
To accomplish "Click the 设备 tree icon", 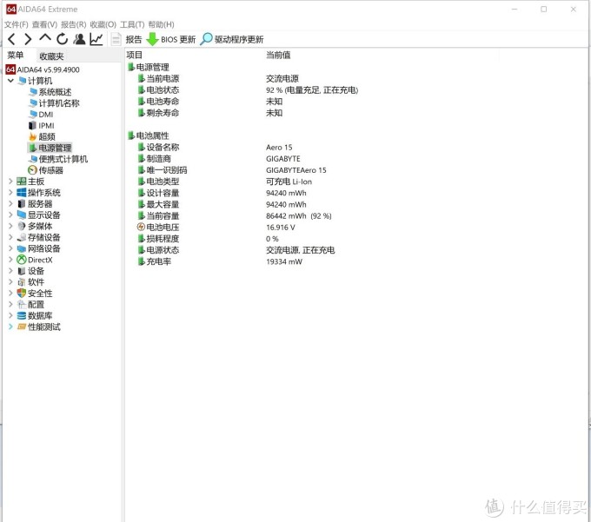I will (x=22, y=271).
